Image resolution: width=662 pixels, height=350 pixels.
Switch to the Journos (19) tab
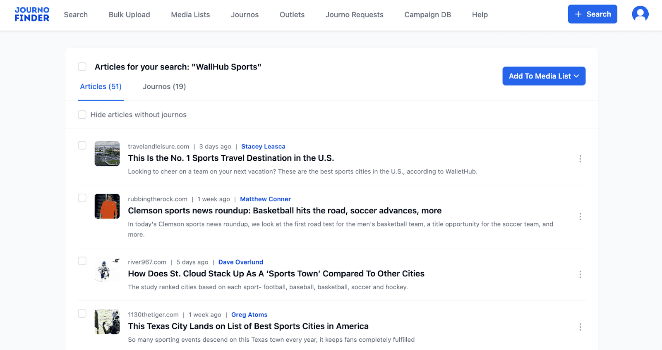pos(164,87)
